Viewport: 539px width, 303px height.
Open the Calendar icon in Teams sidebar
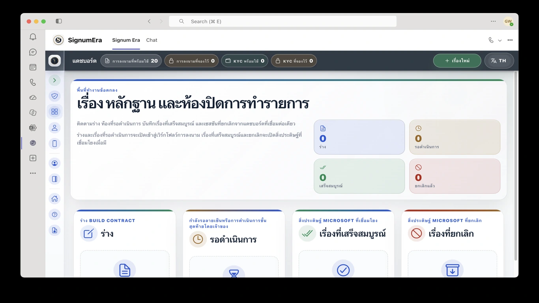point(33,67)
